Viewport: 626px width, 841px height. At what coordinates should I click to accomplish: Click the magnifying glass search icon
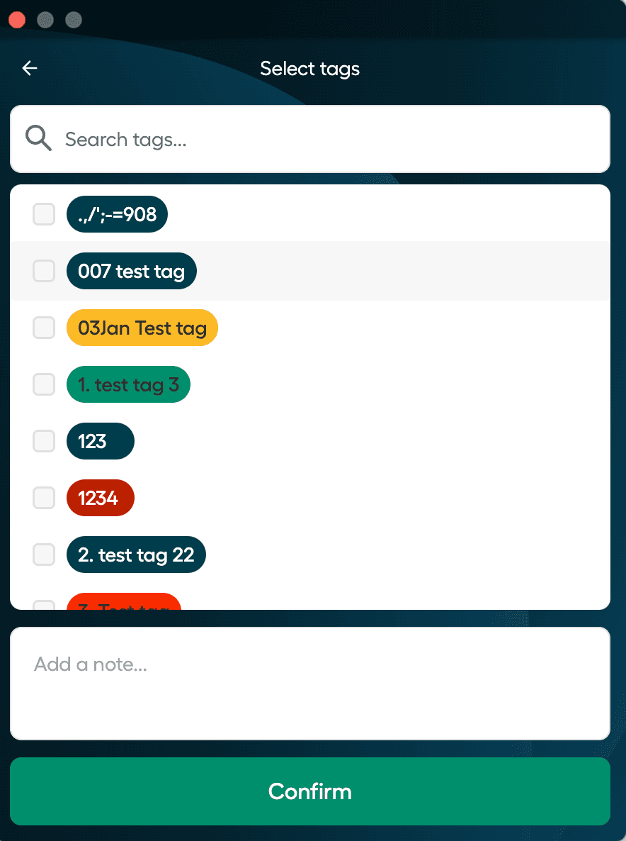coord(38,138)
